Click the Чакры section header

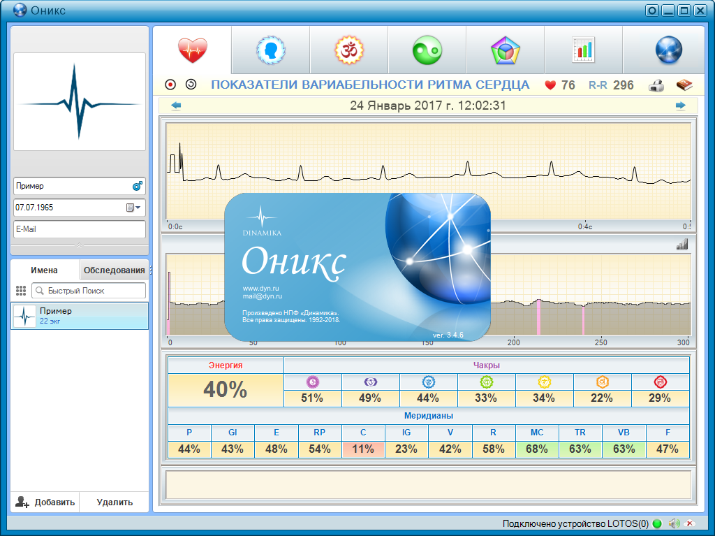point(486,365)
